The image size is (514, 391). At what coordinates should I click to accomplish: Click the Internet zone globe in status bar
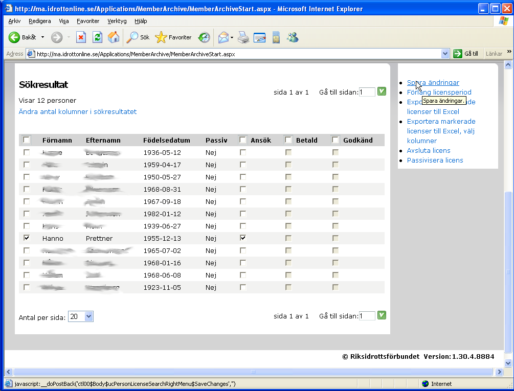pyautogui.click(x=425, y=383)
